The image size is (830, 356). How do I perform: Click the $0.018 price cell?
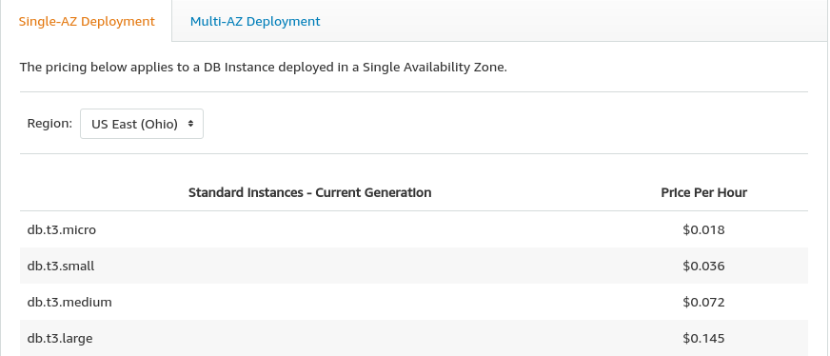(703, 229)
